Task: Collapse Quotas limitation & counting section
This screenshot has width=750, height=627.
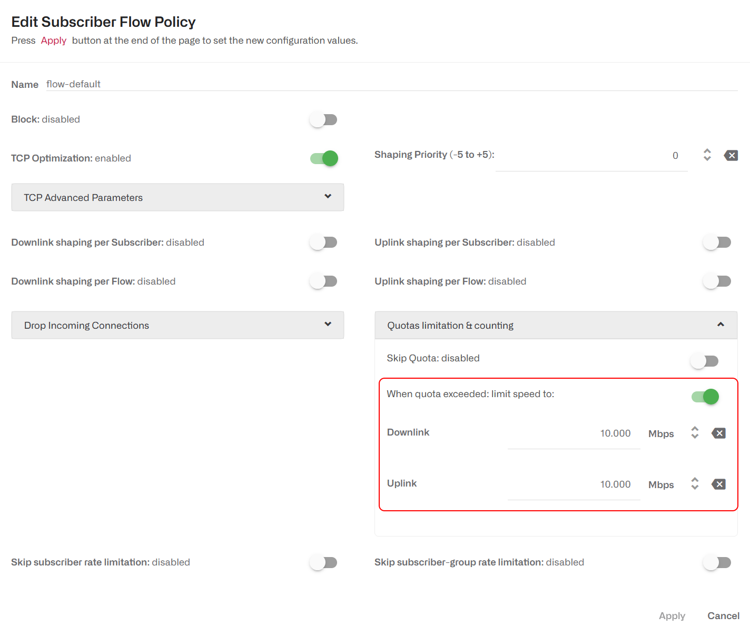Action: tap(556, 325)
